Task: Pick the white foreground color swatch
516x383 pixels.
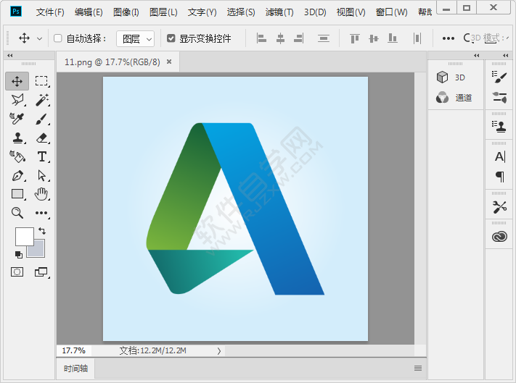Action: click(25, 236)
